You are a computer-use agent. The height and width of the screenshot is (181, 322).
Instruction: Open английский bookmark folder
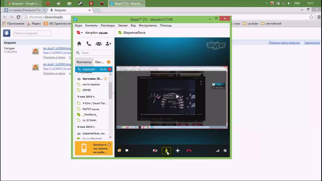(x=271, y=23)
